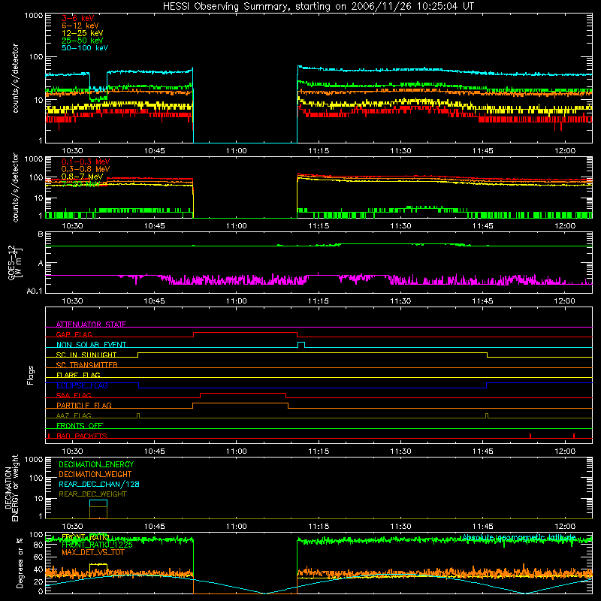The height and width of the screenshot is (601, 601).
Task: Click the SAA_FLAG label
Action: 74,395
